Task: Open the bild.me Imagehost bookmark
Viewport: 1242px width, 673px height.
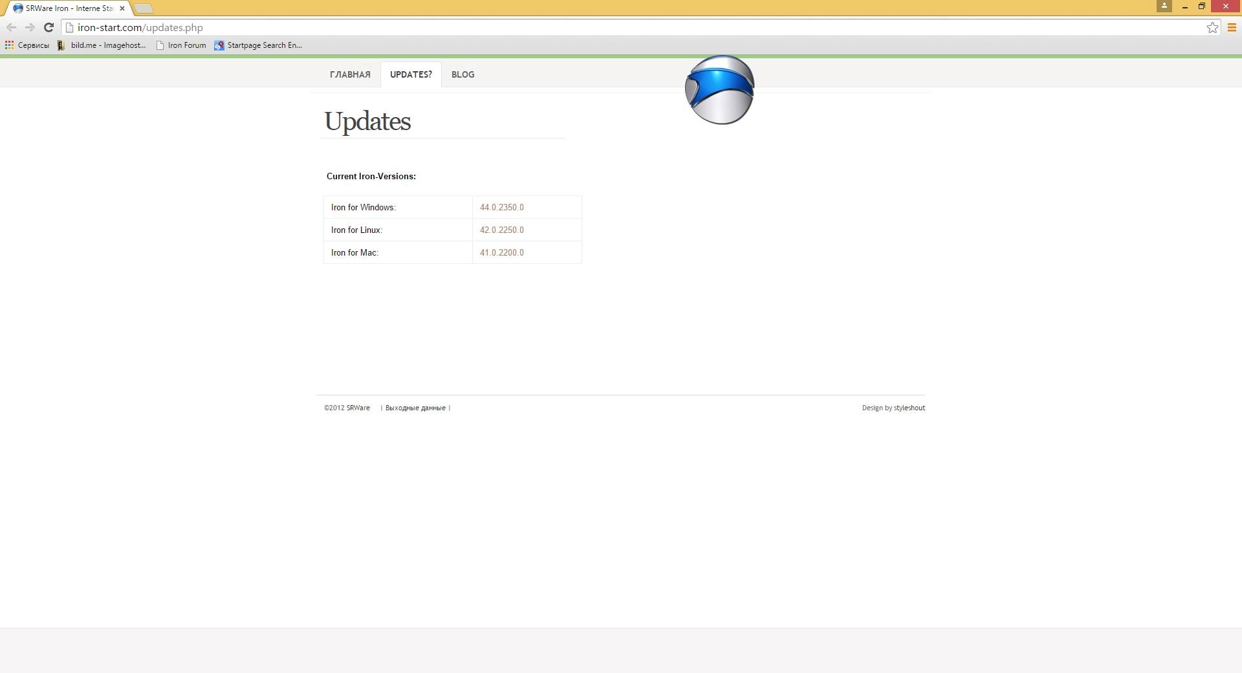Action: pos(102,45)
